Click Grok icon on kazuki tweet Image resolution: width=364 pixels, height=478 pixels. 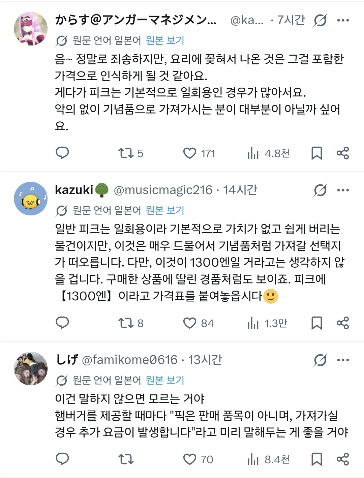point(320,190)
